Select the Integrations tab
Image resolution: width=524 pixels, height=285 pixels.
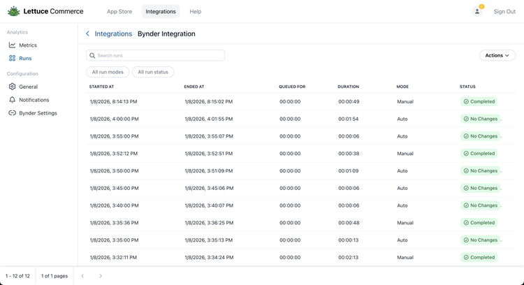click(x=161, y=11)
